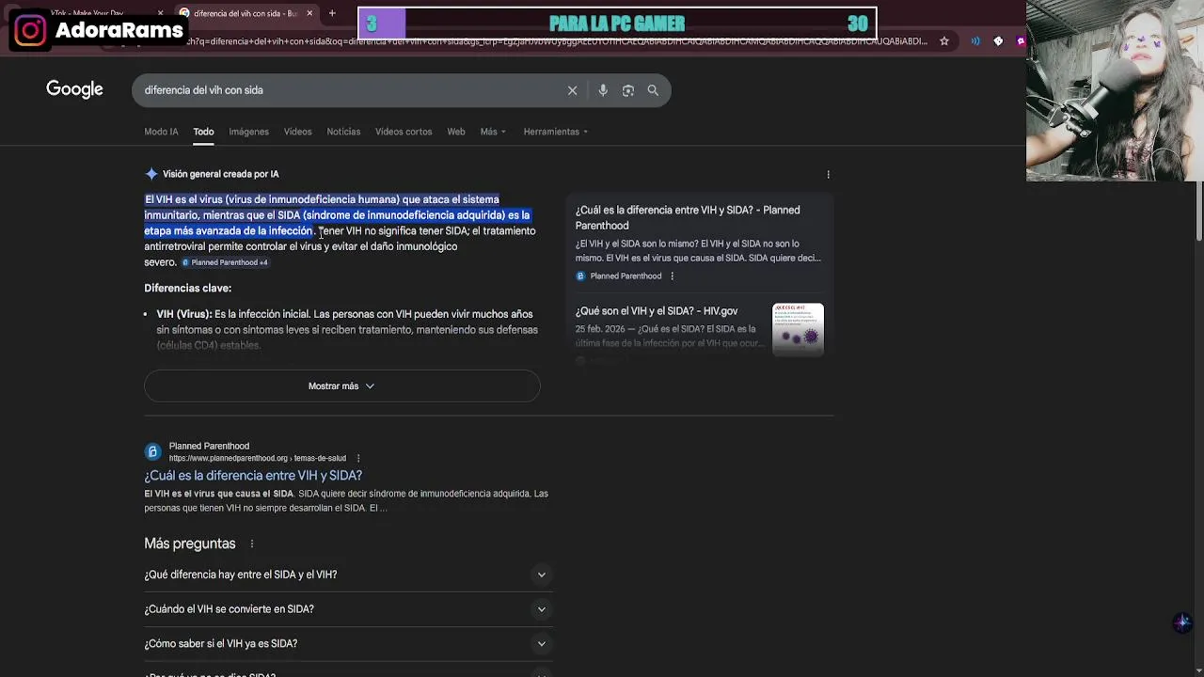
Task: Open Videos cortos results tab
Action: 404,132
